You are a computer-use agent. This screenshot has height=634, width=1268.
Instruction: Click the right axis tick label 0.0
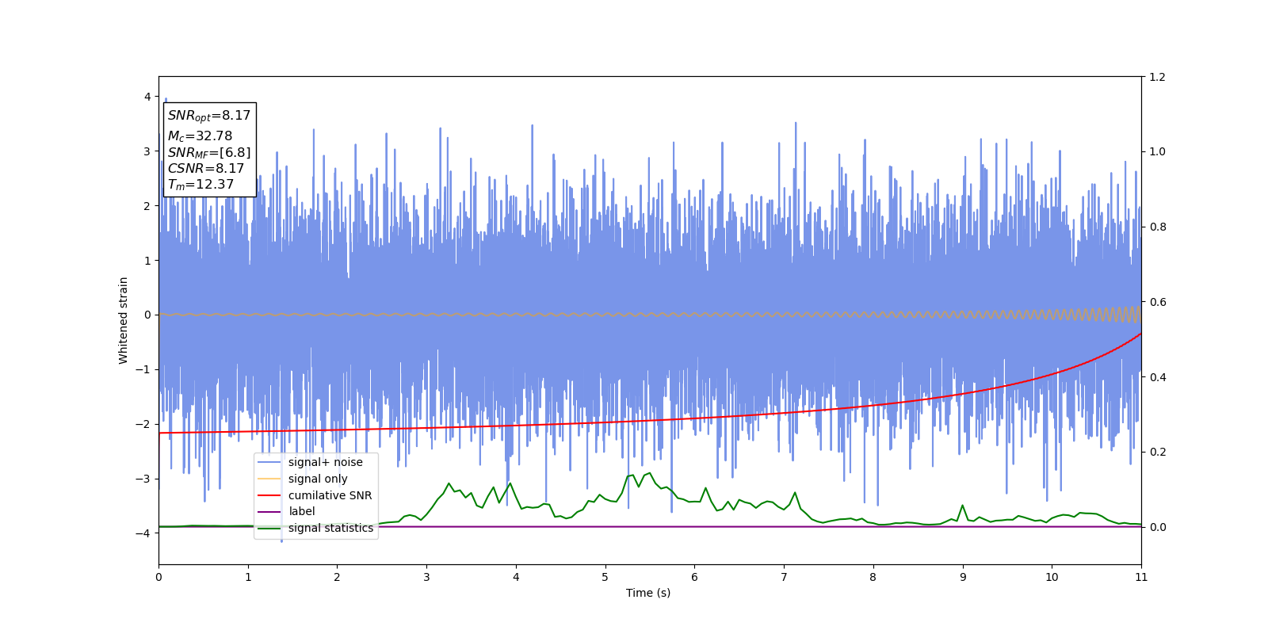[1158, 527]
